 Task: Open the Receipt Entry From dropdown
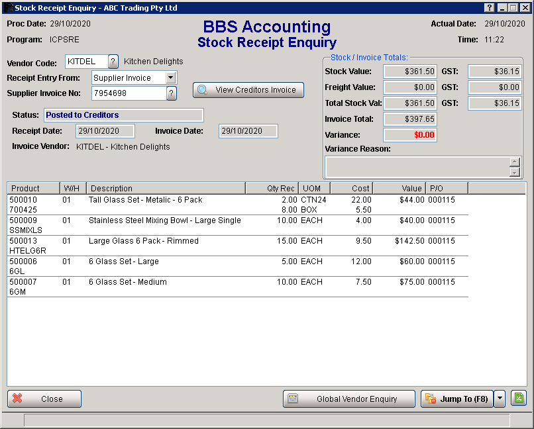pyautogui.click(x=171, y=77)
